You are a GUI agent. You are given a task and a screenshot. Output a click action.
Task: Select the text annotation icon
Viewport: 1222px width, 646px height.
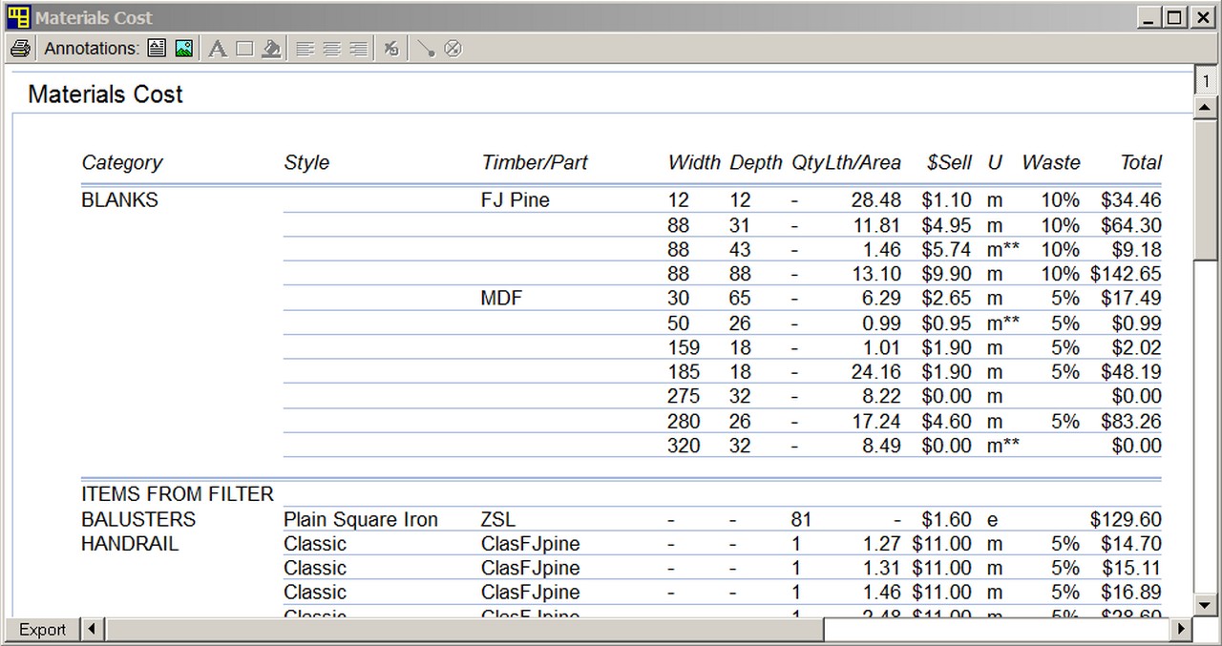click(157, 48)
